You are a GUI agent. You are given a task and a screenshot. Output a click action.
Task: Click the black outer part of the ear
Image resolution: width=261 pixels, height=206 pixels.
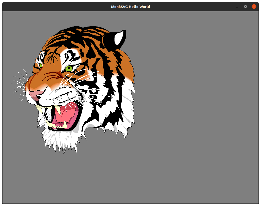[x=107, y=40]
